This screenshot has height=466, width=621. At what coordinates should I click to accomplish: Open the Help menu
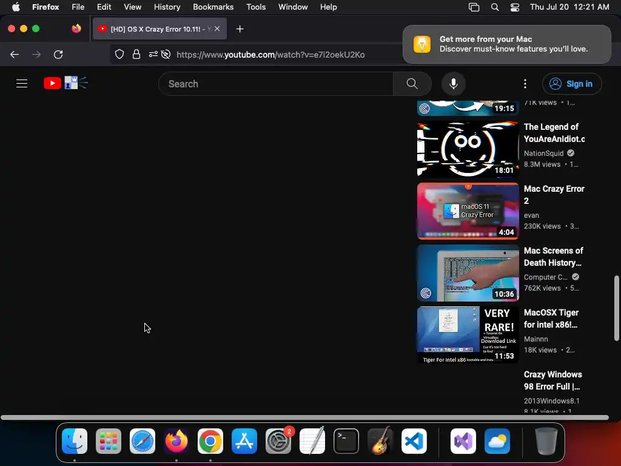click(x=328, y=7)
